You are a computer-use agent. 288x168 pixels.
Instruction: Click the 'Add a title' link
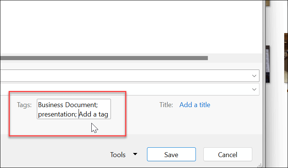(x=195, y=105)
